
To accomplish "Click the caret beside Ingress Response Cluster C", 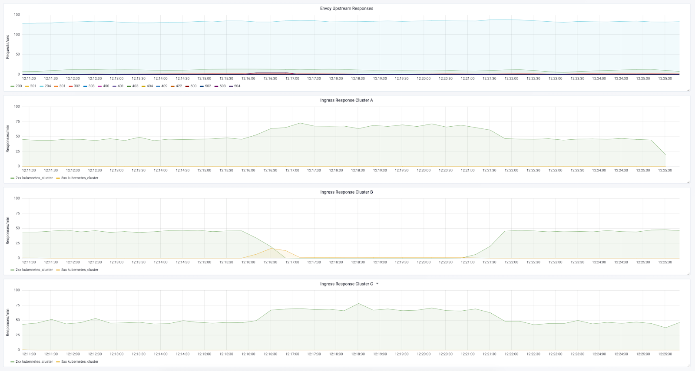I will coord(377,284).
